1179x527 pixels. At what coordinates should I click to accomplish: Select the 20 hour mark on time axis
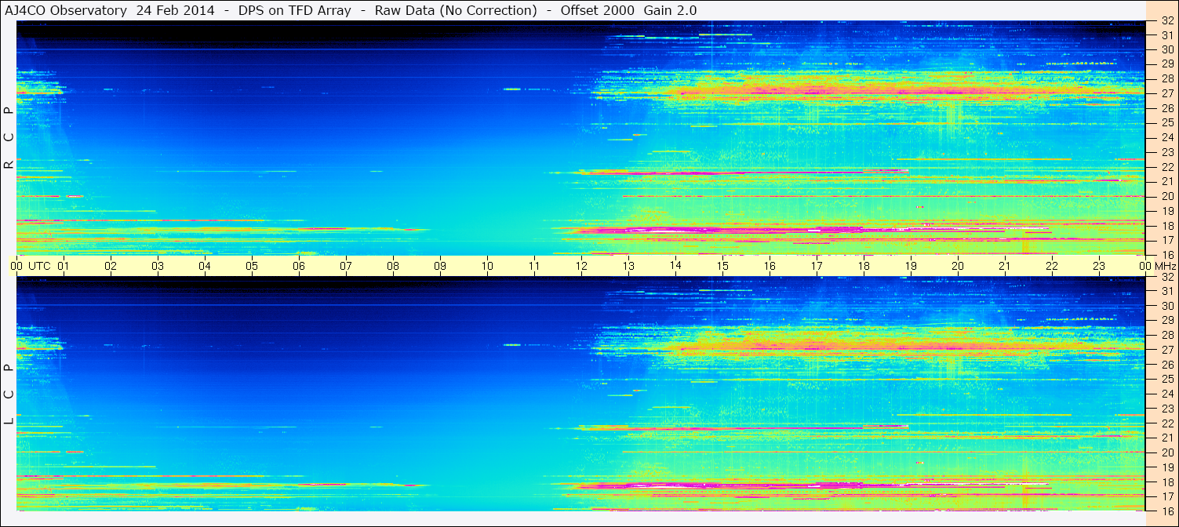click(958, 266)
